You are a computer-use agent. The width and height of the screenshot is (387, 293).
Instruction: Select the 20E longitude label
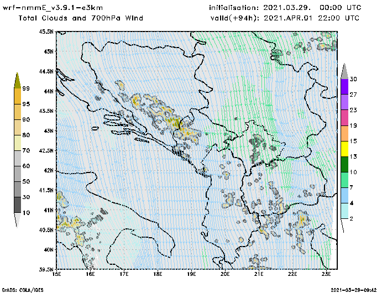(225, 274)
